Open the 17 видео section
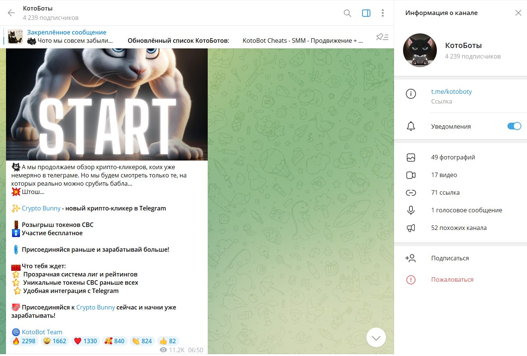527x356 pixels. pyautogui.click(x=444, y=175)
